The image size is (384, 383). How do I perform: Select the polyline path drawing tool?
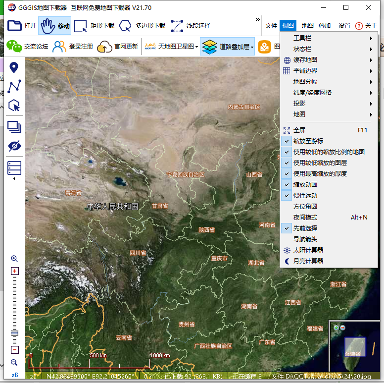14,86
